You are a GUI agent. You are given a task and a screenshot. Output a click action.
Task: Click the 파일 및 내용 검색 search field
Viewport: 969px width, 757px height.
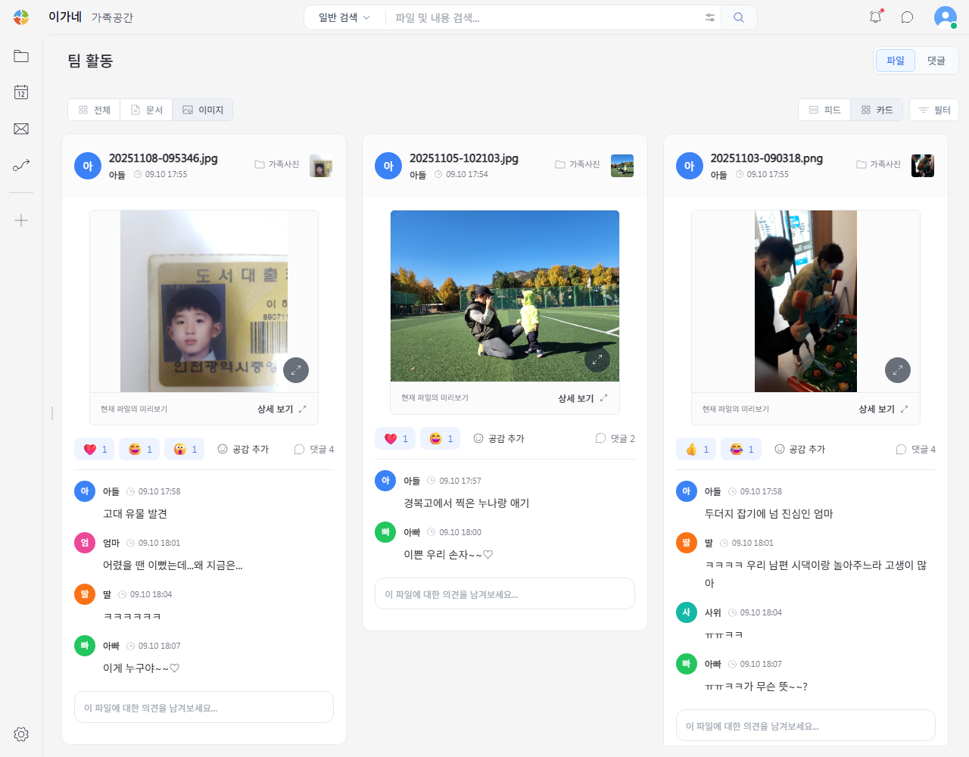pyautogui.click(x=545, y=17)
